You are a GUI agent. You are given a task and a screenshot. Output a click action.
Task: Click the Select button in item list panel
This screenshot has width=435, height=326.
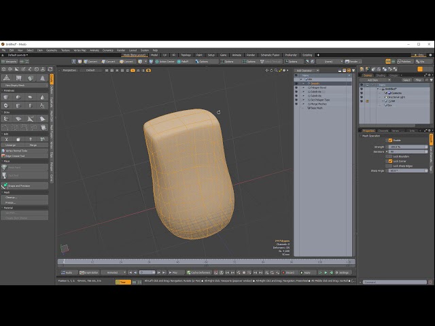(x=406, y=80)
